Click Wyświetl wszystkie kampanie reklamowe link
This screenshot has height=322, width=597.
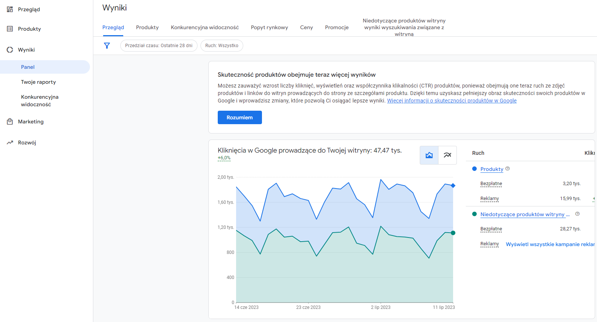(x=550, y=244)
